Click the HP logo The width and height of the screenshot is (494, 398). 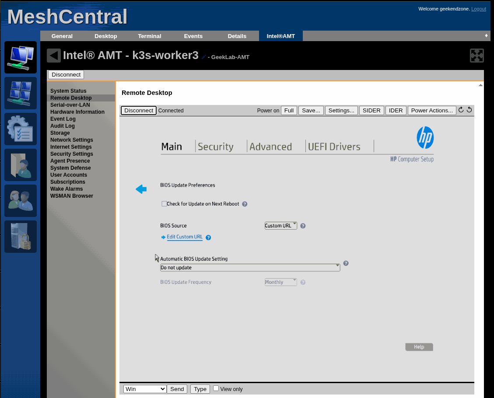(425, 137)
